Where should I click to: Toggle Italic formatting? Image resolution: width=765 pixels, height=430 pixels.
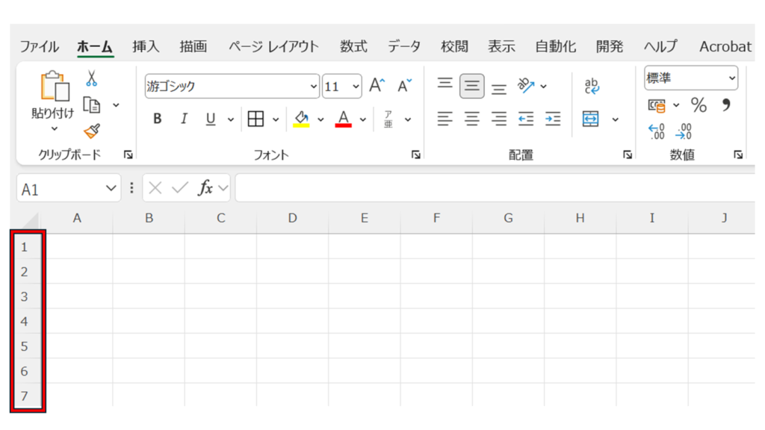pos(184,119)
